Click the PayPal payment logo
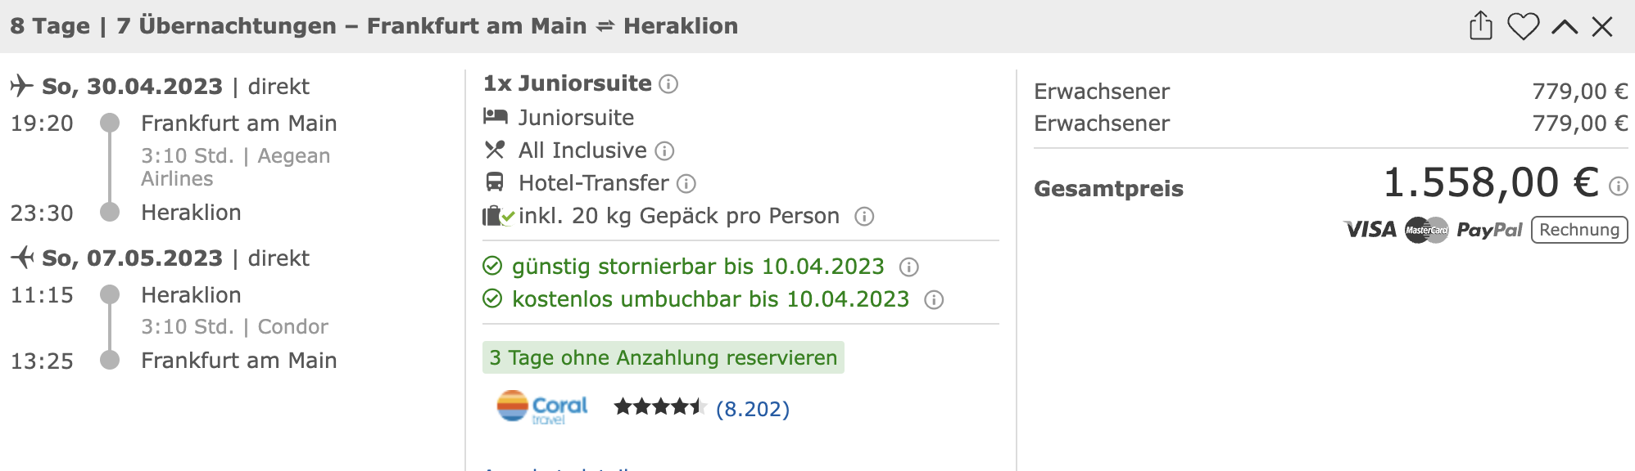The image size is (1635, 471). 1489,230
